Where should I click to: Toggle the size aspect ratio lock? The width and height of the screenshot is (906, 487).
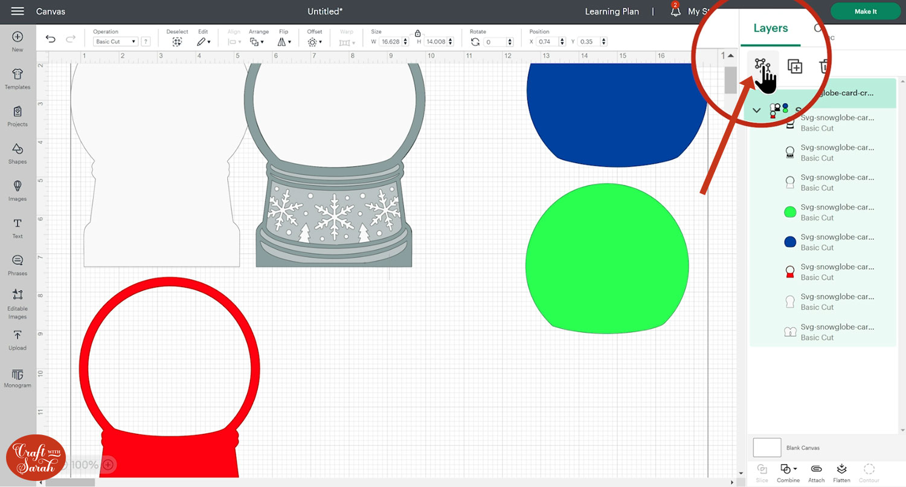tap(417, 34)
